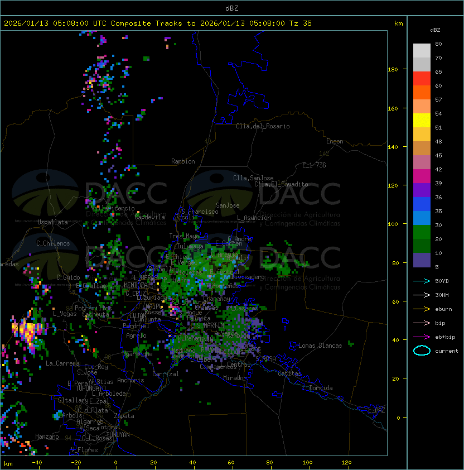Click the 'Potrerillos' map label

93,308
